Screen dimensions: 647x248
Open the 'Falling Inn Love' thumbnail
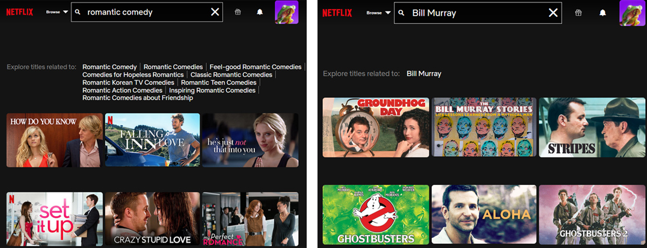click(152, 140)
